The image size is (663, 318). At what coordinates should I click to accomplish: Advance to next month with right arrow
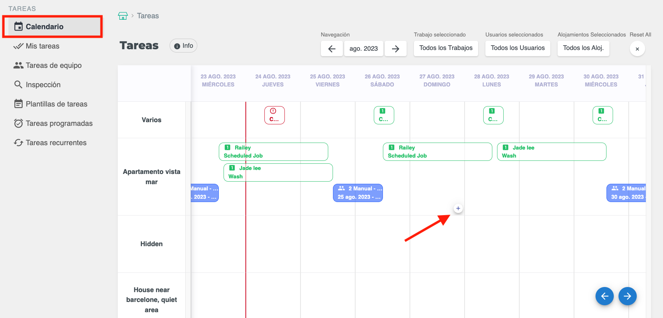point(395,49)
